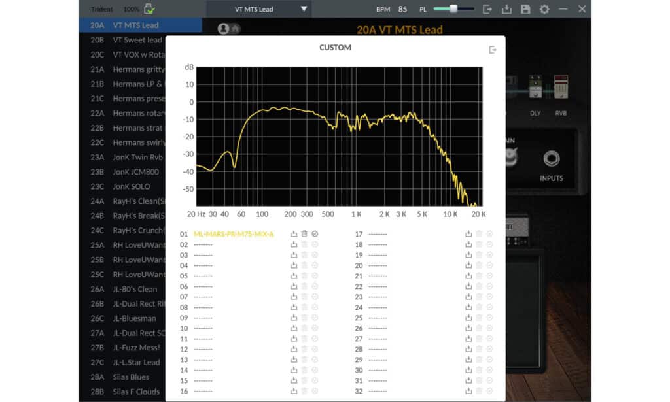Click the device connection status icon

click(149, 8)
